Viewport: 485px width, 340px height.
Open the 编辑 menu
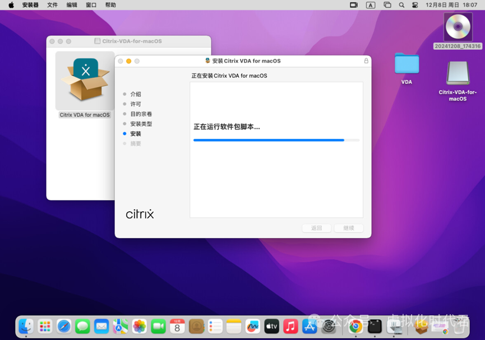tap(72, 5)
